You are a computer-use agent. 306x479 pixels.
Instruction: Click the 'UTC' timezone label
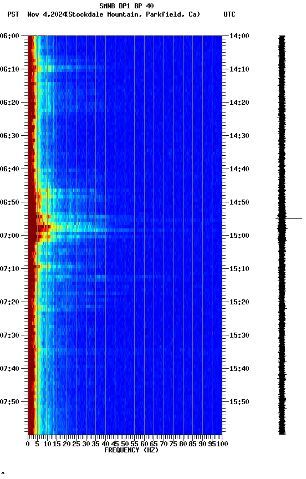(229, 14)
